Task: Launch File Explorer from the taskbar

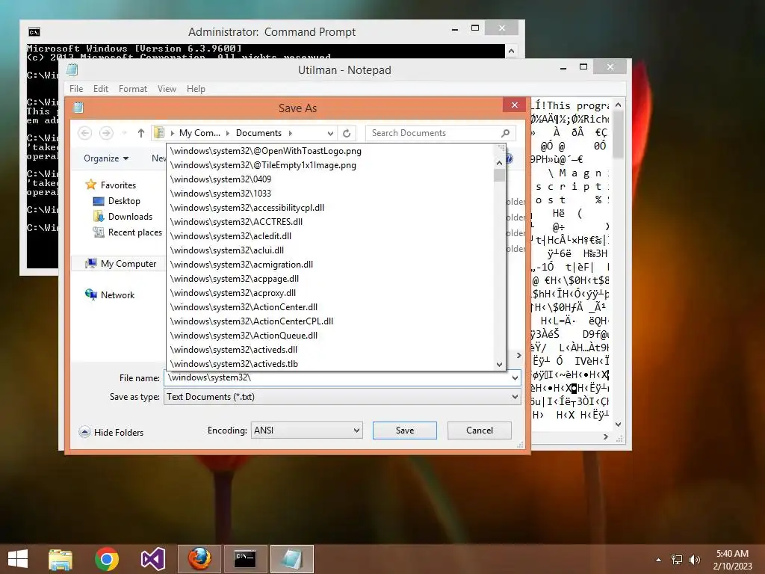Action: pyautogui.click(x=61, y=559)
